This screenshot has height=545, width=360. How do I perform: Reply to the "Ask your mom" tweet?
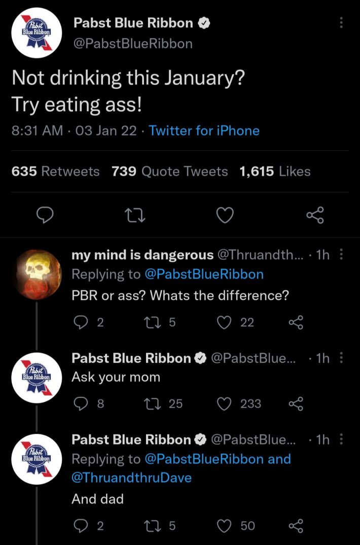coord(81,403)
